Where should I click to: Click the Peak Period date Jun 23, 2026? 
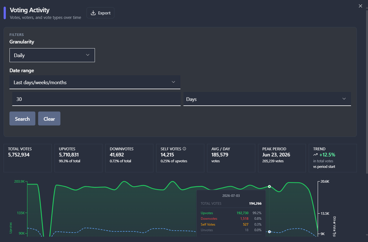pos(276,155)
